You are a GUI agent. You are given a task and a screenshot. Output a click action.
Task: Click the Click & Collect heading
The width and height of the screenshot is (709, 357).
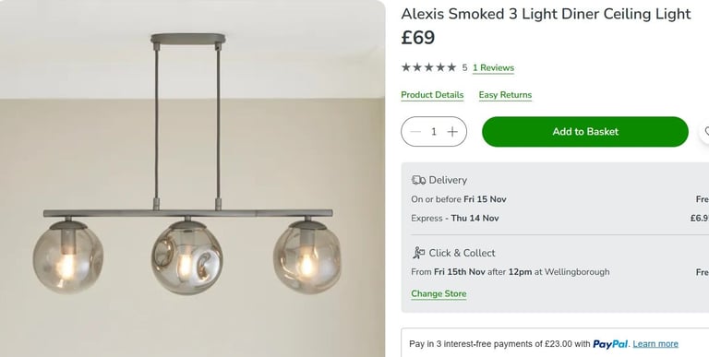(462, 253)
